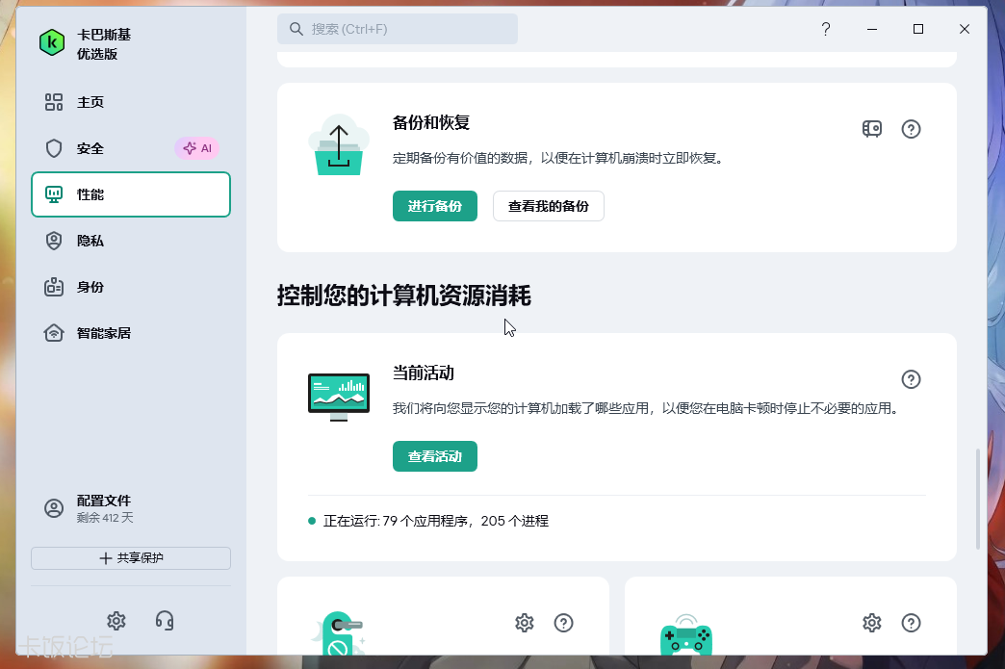Maximize the Kaspersky window

pos(917,29)
